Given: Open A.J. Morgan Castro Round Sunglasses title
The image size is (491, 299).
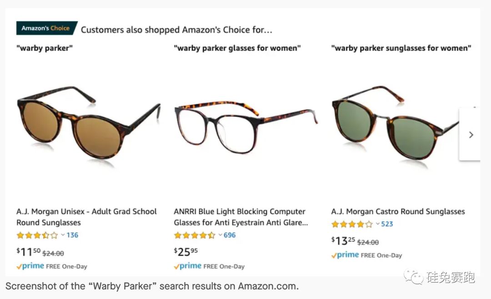Looking at the screenshot, I should pyautogui.click(x=398, y=212).
